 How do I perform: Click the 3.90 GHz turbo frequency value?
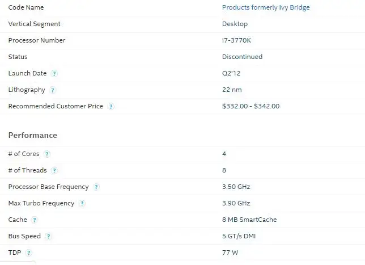coord(236,203)
